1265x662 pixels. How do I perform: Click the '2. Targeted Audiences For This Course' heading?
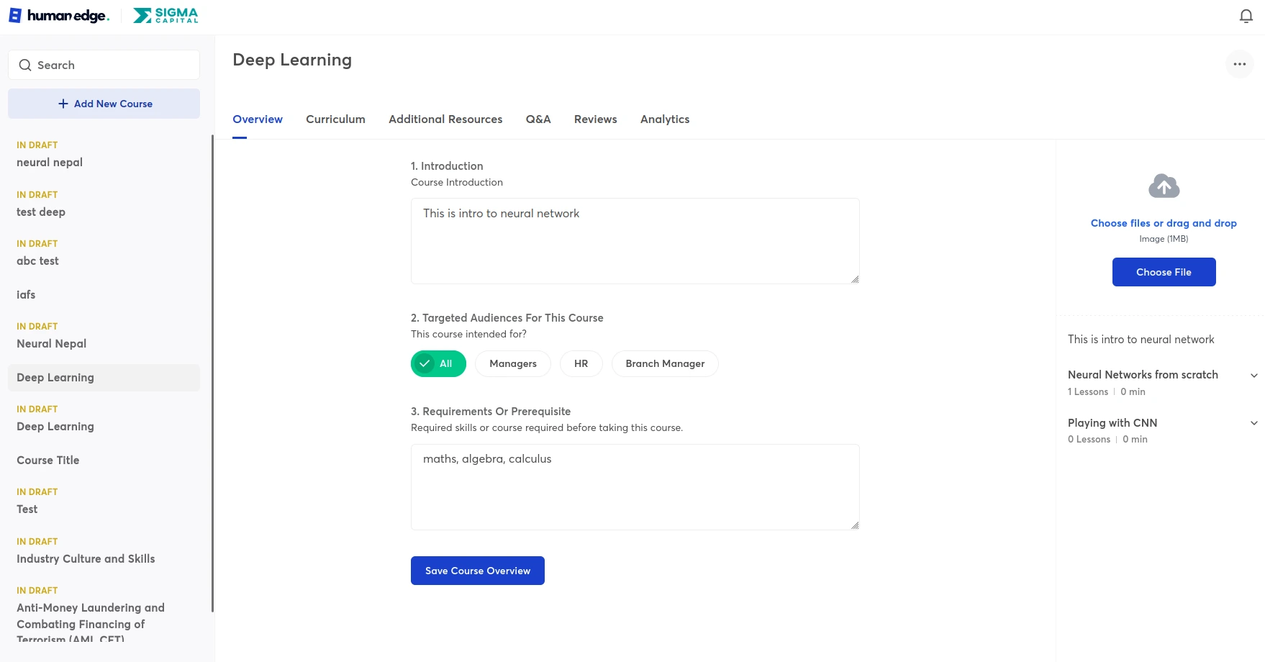point(507,318)
